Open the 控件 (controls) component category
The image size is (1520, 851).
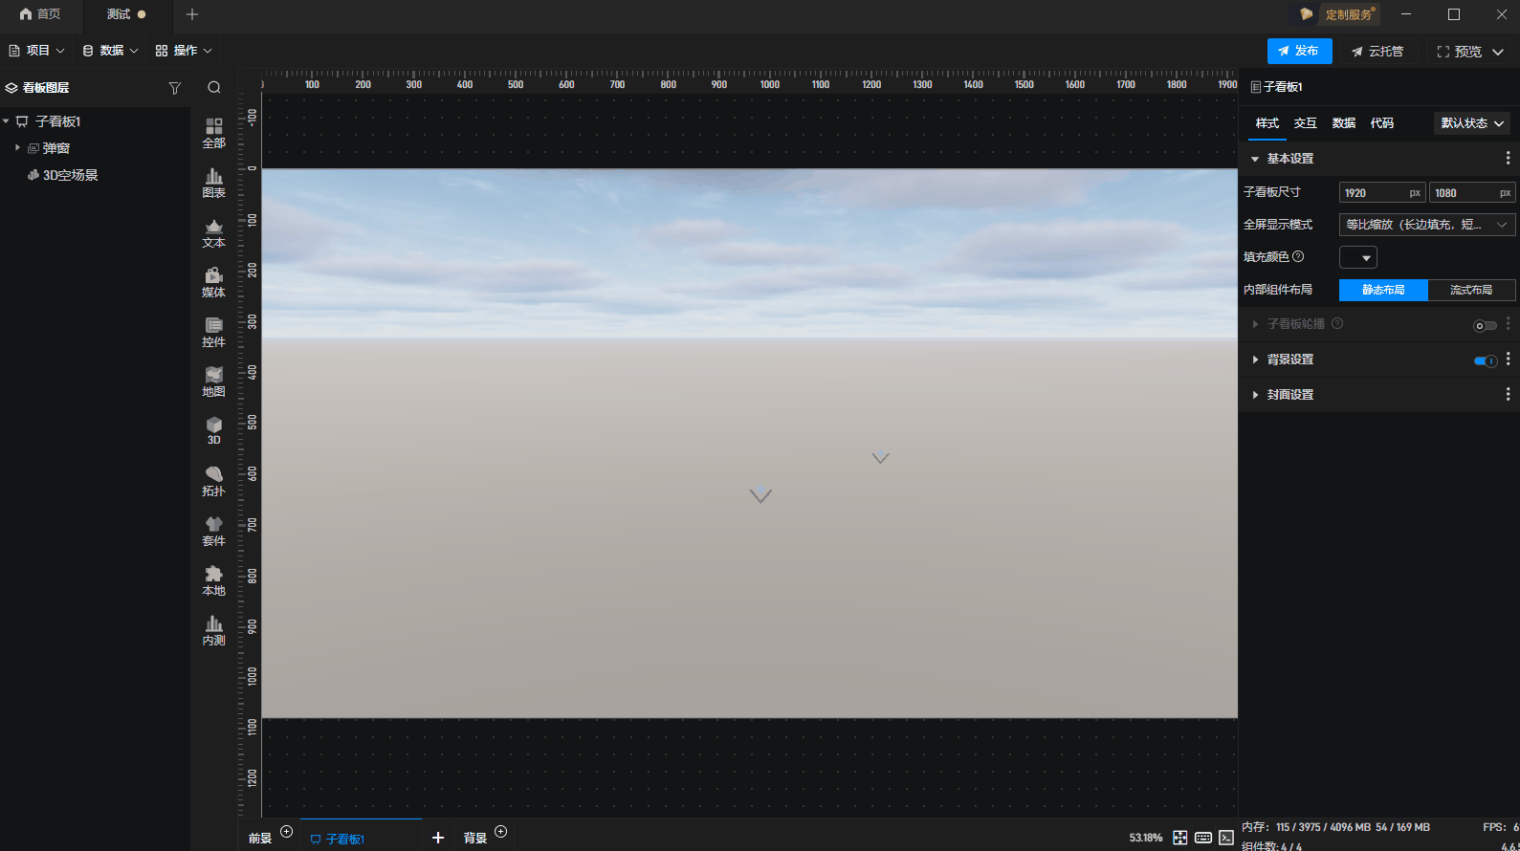coord(213,332)
